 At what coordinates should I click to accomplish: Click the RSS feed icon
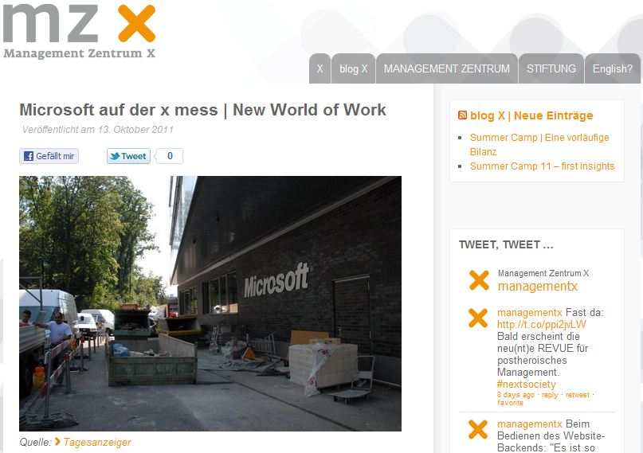[x=462, y=115]
